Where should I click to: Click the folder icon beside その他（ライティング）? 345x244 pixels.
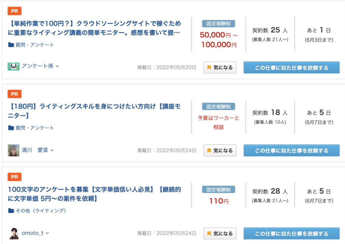[x=11, y=211]
